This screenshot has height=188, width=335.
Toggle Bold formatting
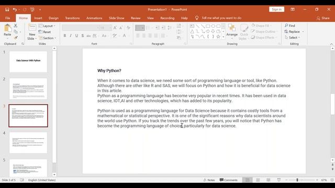point(65,36)
